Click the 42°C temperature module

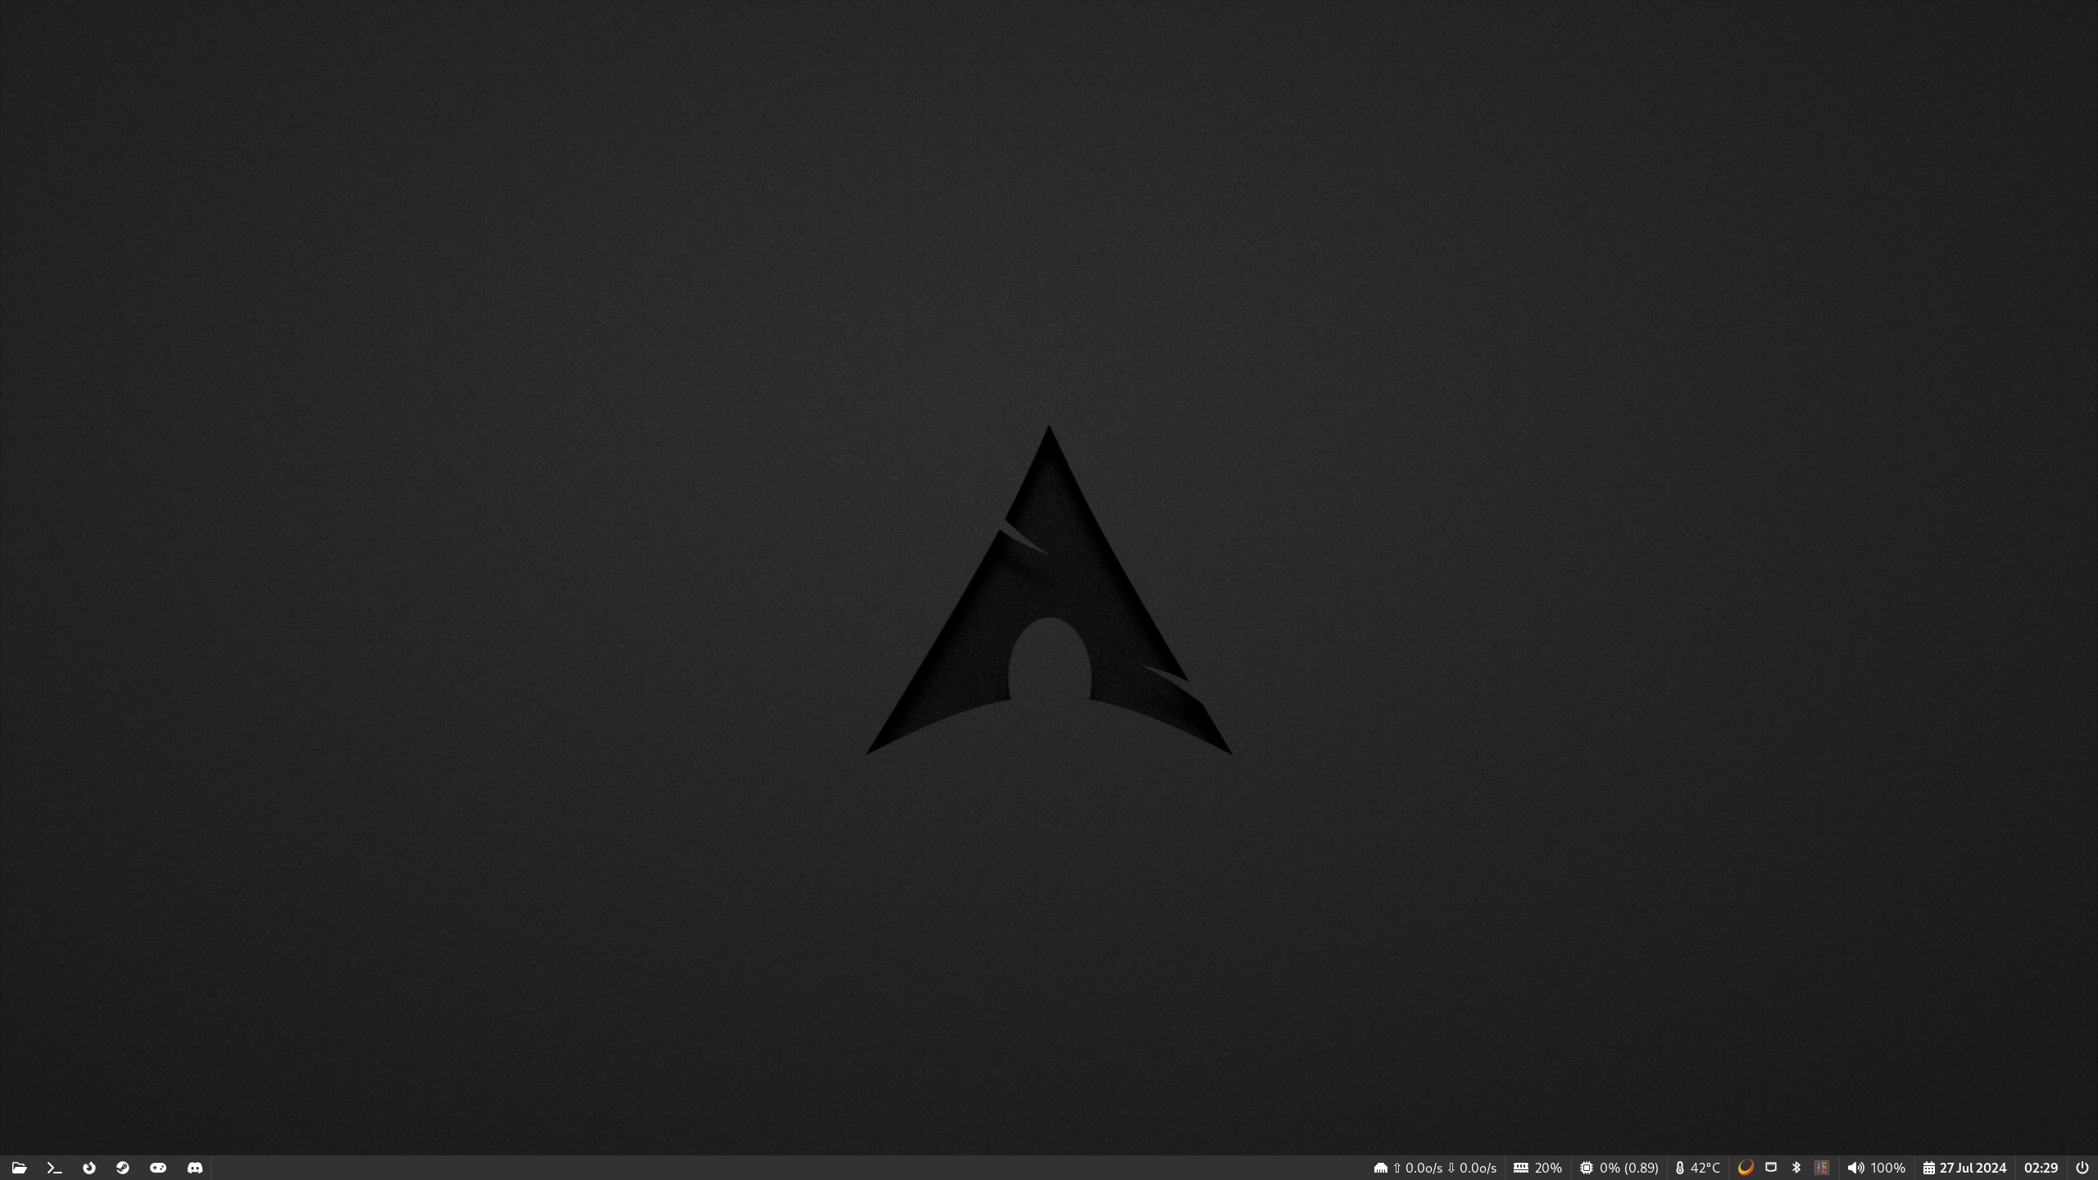(x=1697, y=1168)
